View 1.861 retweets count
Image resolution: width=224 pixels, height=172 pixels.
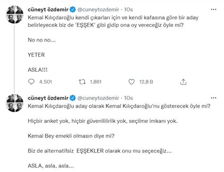click(x=95, y=82)
